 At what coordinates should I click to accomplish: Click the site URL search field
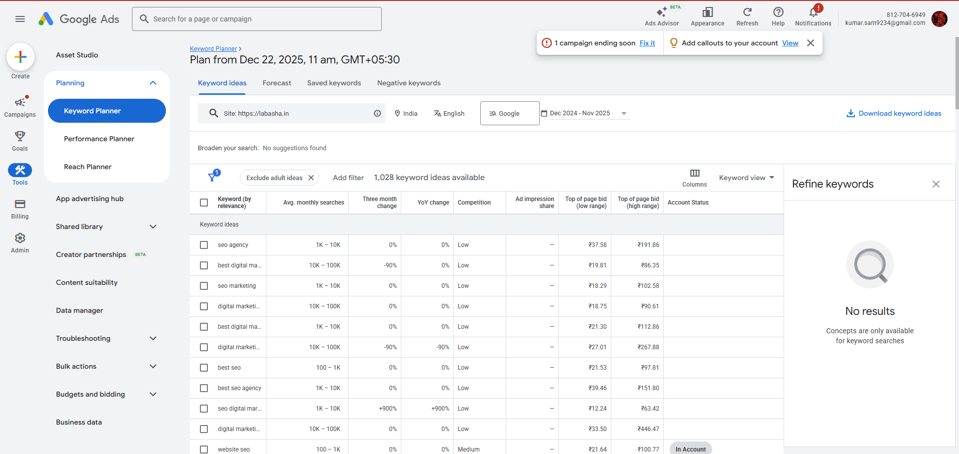[290, 113]
